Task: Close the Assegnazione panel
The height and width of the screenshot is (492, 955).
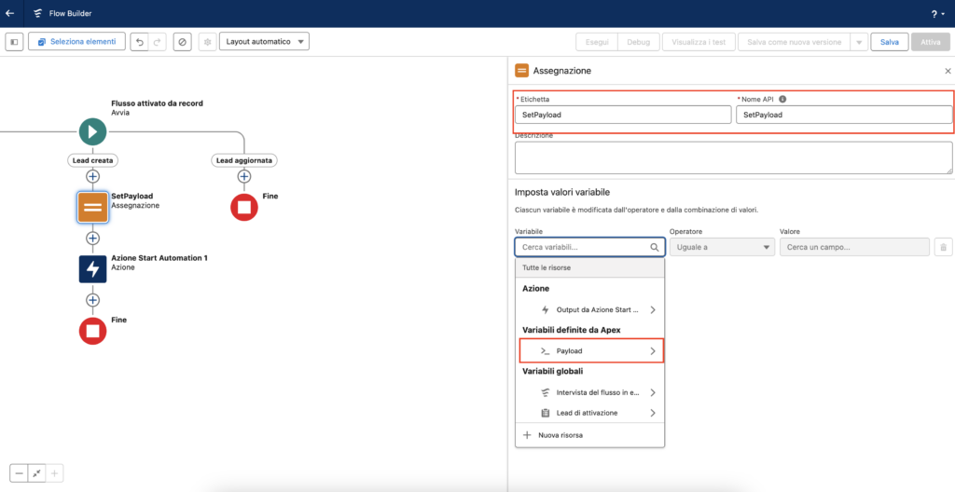Action: tap(948, 71)
